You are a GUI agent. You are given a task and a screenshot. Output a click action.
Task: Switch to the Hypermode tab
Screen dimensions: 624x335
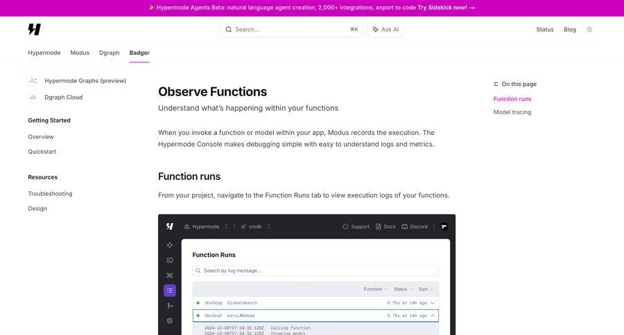click(x=44, y=53)
